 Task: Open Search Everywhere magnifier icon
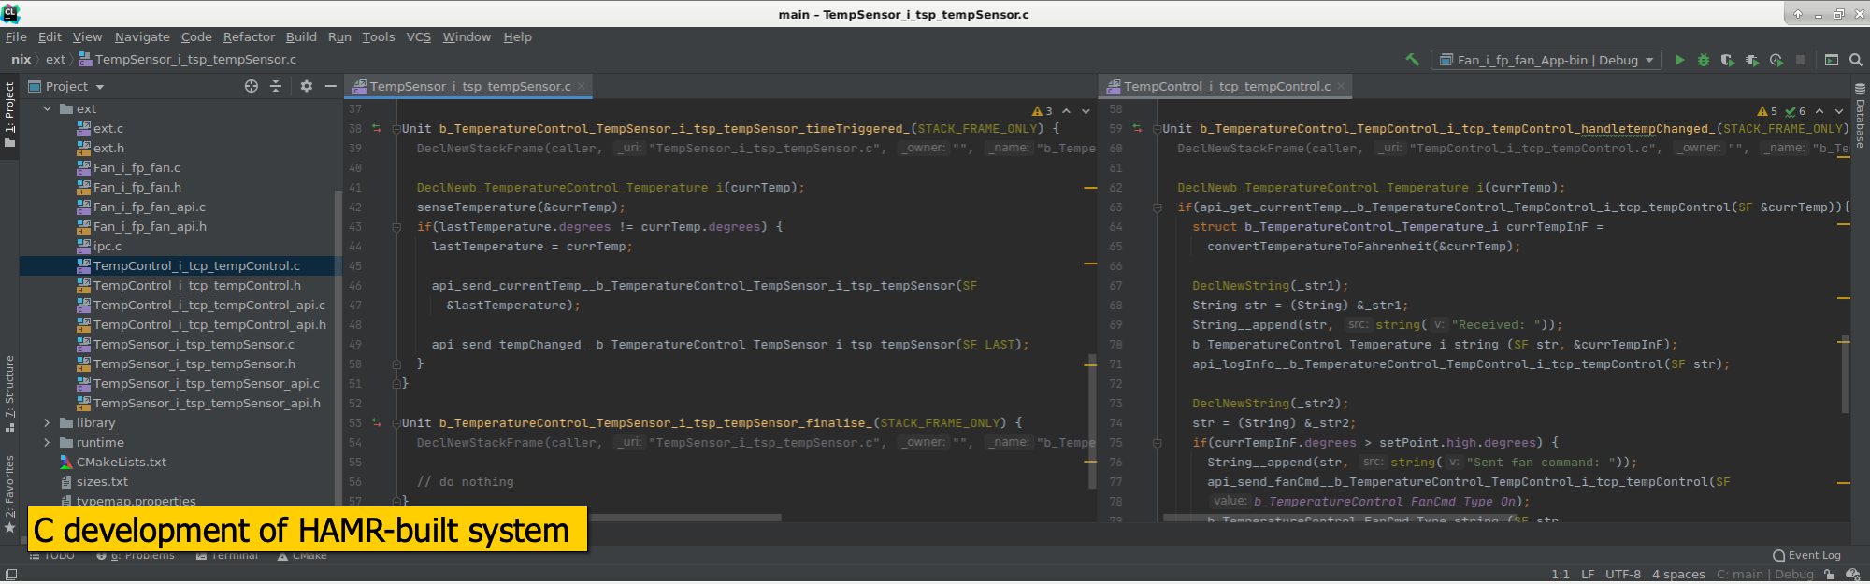click(x=1856, y=60)
